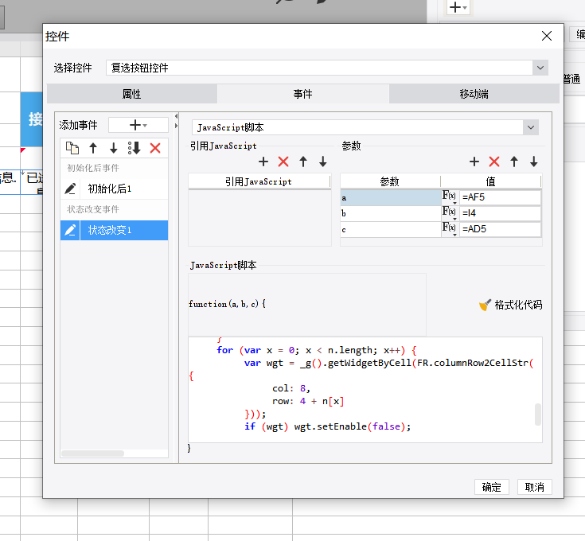Select parameter name cell c

click(391, 229)
